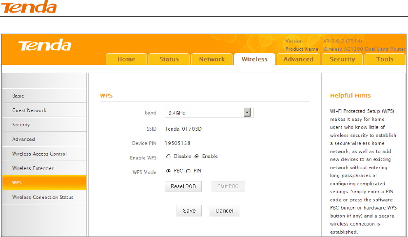Open Basic wireless settings in sidebar
The width and height of the screenshot is (408, 237).
pos(44,96)
